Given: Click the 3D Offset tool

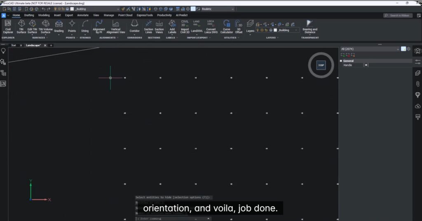Looking at the screenshot, I should 239,27.
